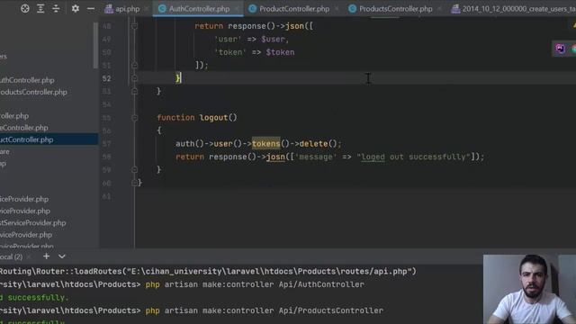Collapse the fold marker at line 48
This screenshot has width=576, height=324.
pos(134,26)
